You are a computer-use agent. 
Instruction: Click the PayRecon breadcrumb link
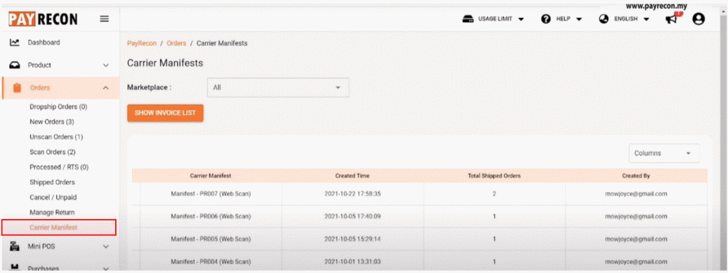pyautogui.click(x=141, y=43)
